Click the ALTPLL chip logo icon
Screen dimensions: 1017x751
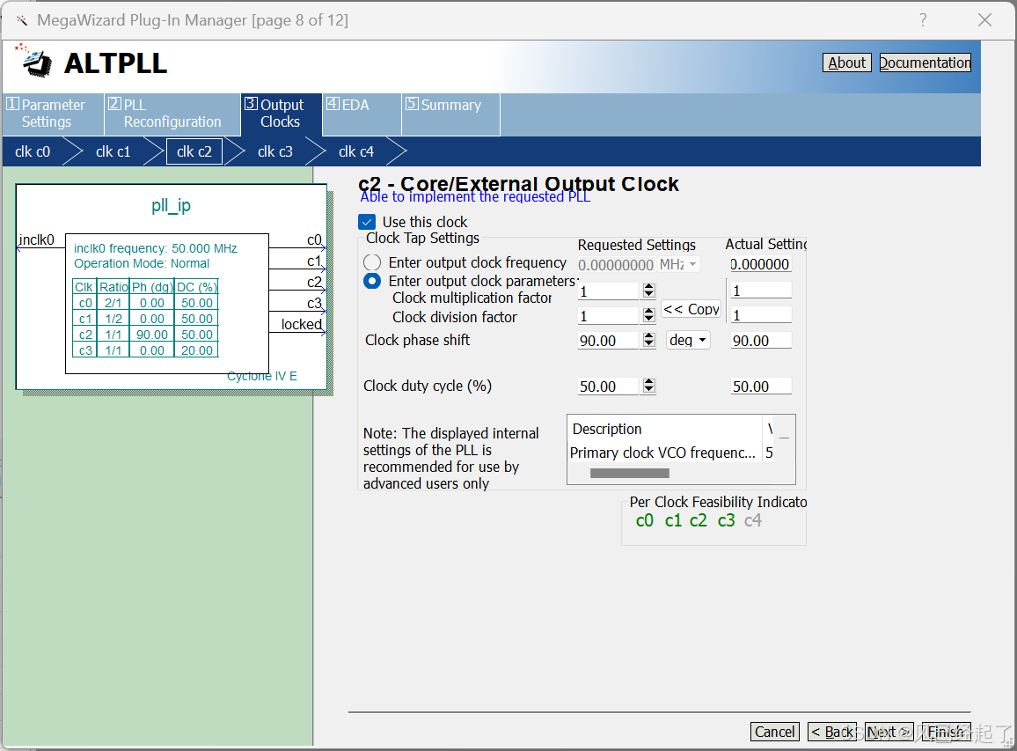click(35, 62)
